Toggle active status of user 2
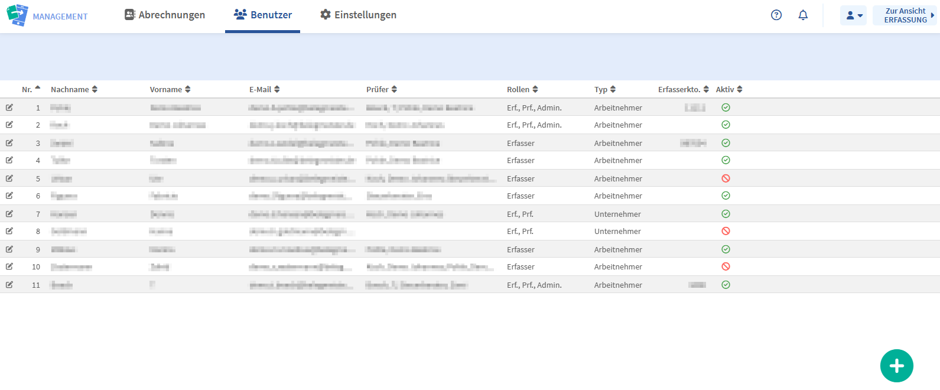Viewport: 940px width, 390px height. 726,125
